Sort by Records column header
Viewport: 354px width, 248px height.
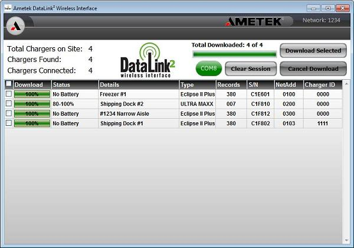coord(231,85)
